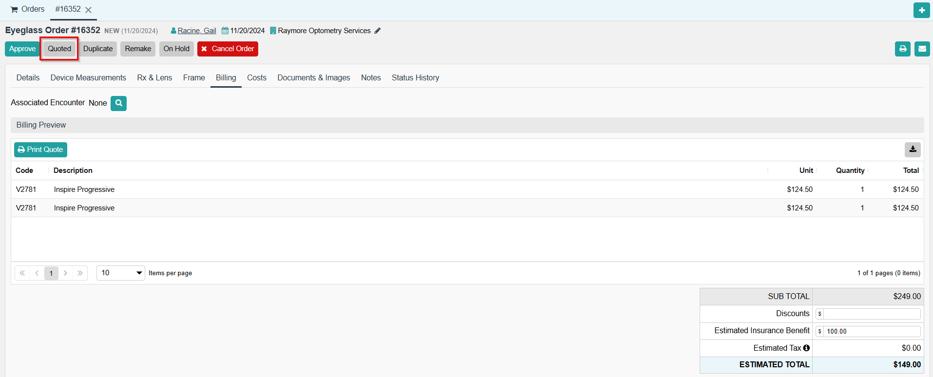Screen dimensions: 933x377
Task: Click the Discounts input field
Action: (871, 314)
